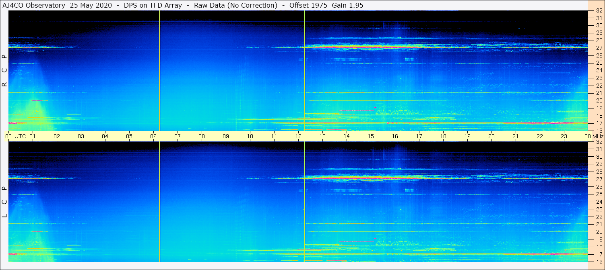605x270 pixels.
Task: Click 'DPS on TFD Array' header text
Action: click(153, 5)
